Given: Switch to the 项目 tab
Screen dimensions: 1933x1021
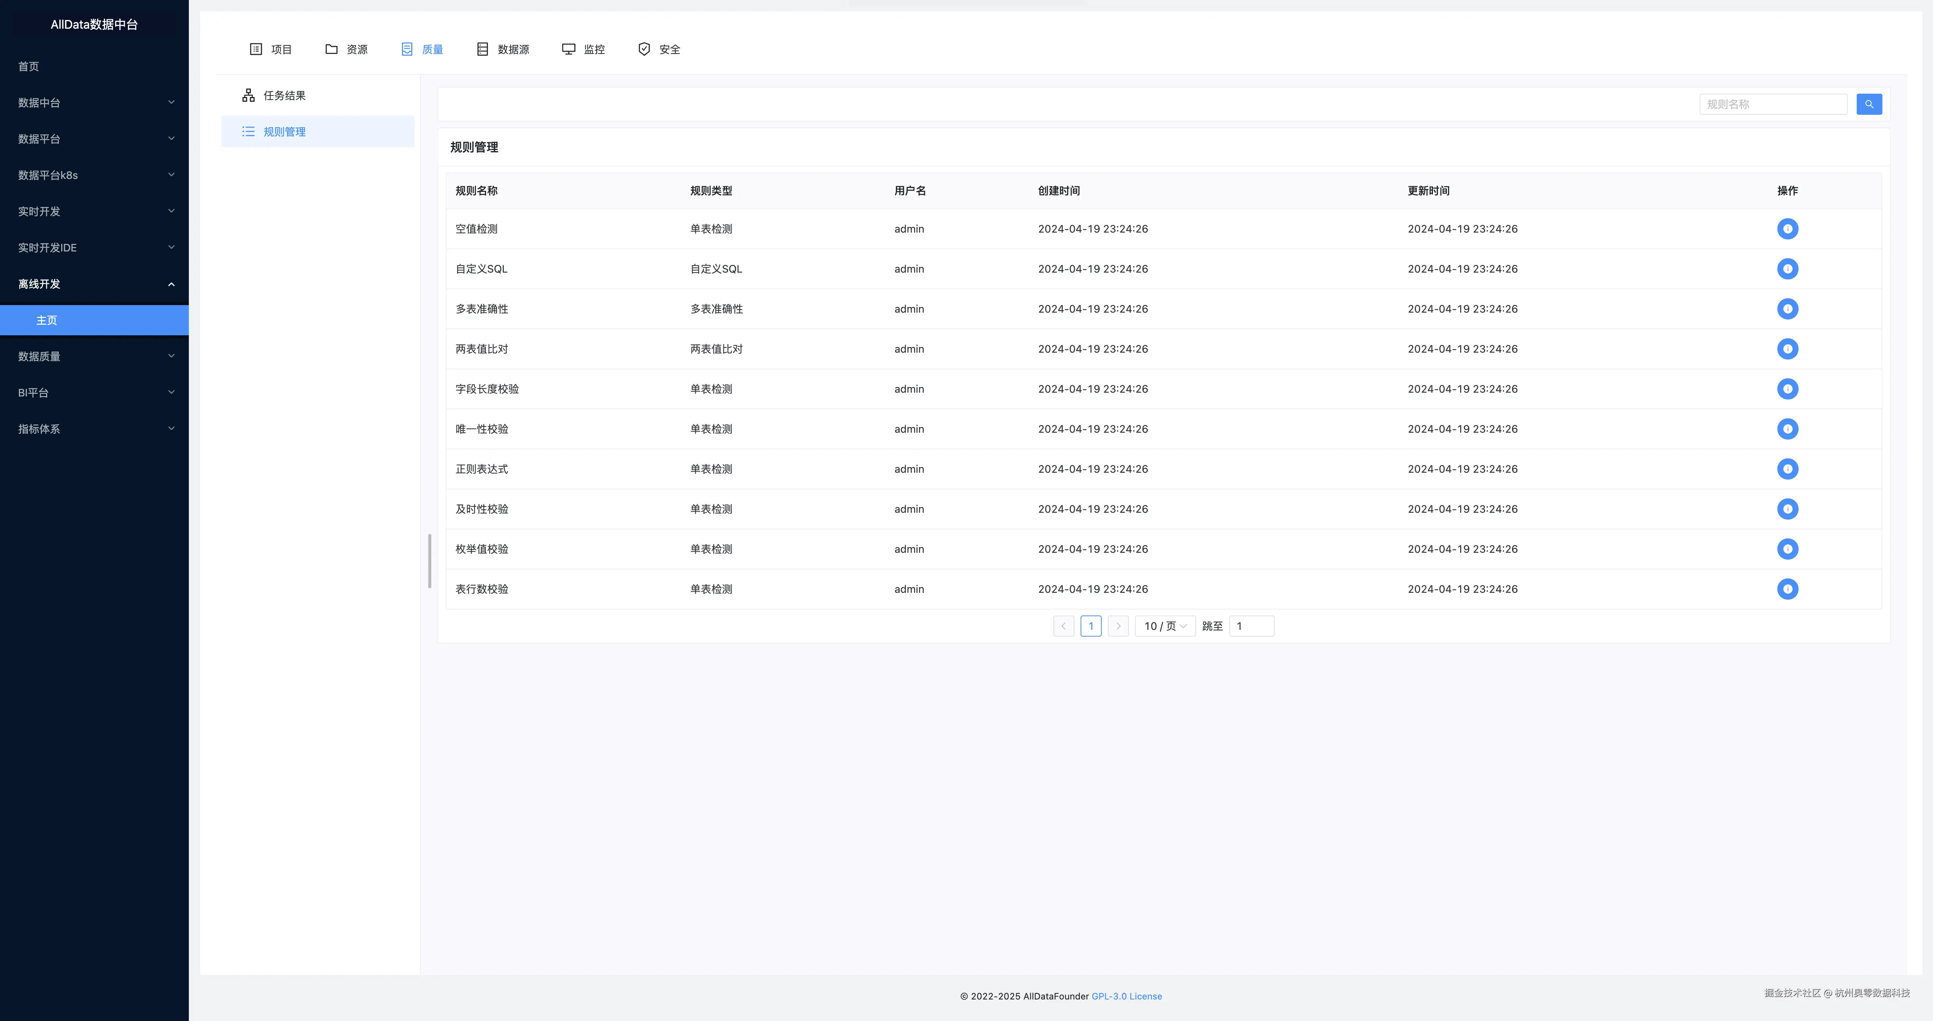Looking at the screenshot, I should tap(270, 49).
